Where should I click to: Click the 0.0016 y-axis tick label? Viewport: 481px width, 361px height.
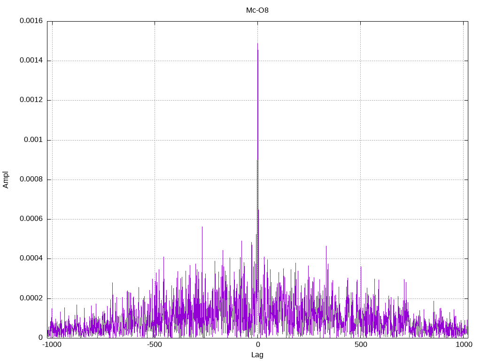[31, 21]
